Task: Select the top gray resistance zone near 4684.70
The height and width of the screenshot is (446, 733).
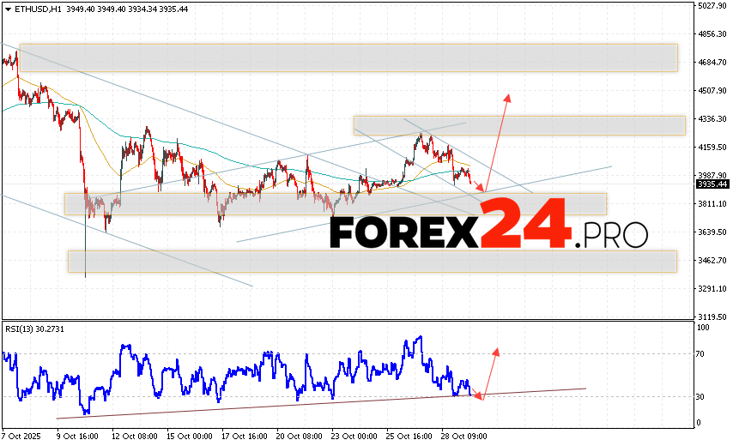Action: click(348, 57)
